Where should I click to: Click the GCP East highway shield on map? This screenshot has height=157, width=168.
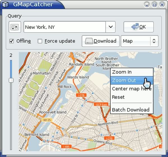(101, 104)
